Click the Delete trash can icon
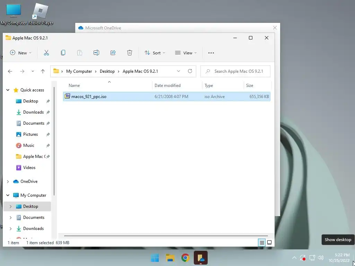355x266 pixels. click(x=130, y=53)
